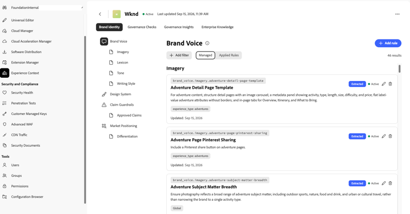Open CDN Traffic item
Image resolution: width=410 pixels, height=214 pixels.
(x=19, y=135)
